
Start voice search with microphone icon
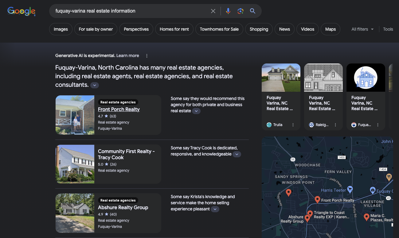click(228, 11)
